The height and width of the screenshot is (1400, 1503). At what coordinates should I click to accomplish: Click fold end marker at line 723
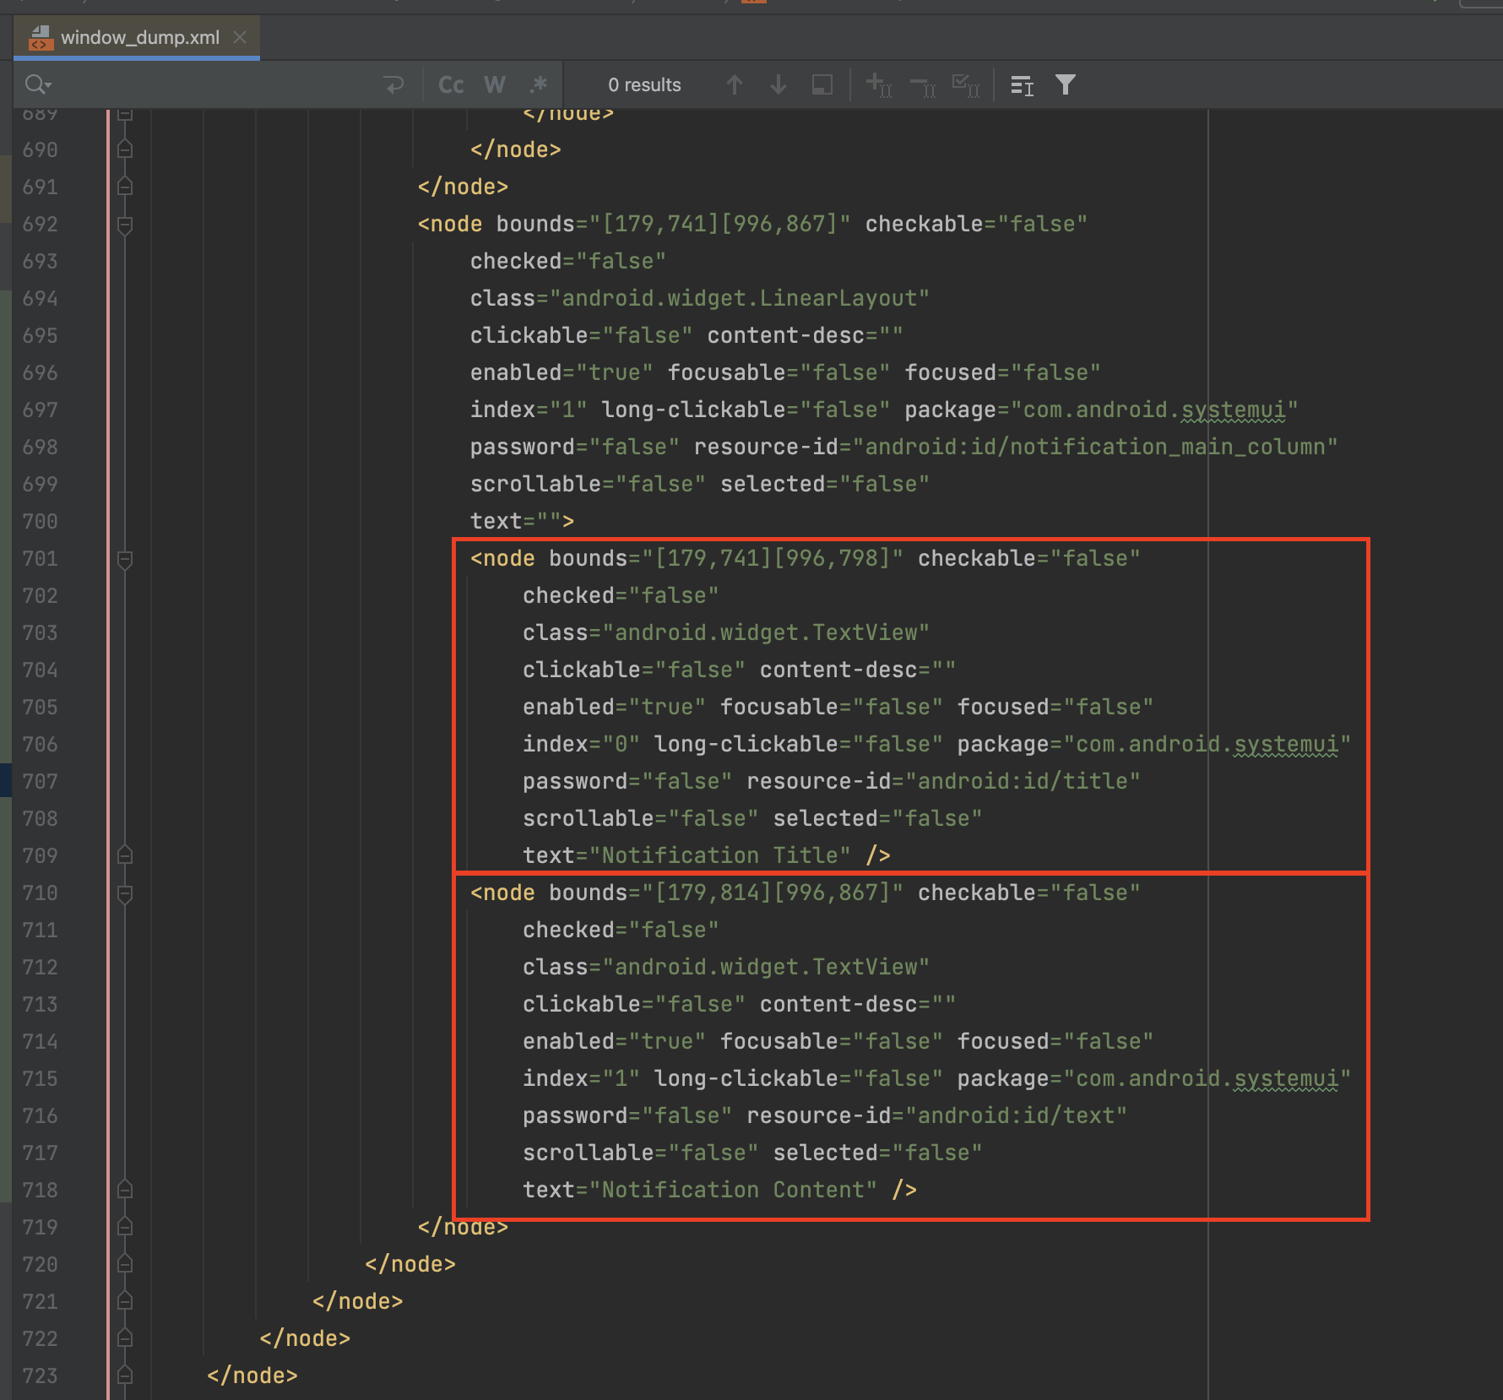125,1376
